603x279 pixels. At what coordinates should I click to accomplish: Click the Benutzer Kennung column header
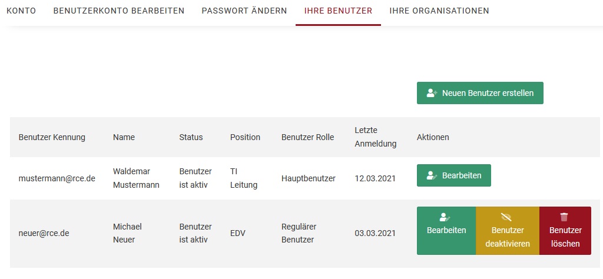(52, 137)
